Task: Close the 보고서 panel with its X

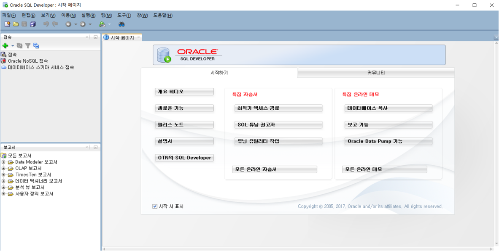Action: click(x=87, y=148)
